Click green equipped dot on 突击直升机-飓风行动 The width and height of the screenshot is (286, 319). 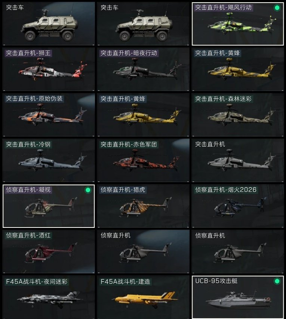277,8
